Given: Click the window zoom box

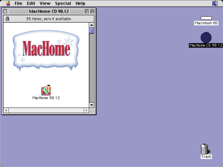Looking at the screenshot, I should click(x=87, y=11).
